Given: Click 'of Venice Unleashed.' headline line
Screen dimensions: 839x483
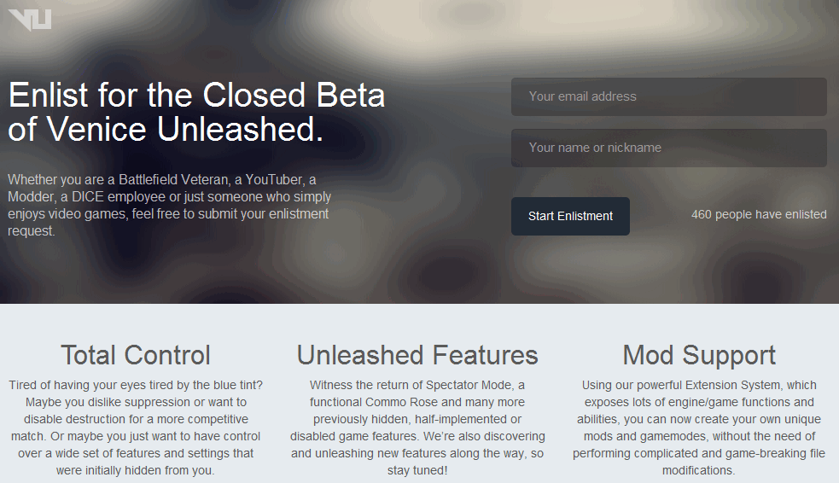Looking at the screenshot, I should tap(166, 130).
